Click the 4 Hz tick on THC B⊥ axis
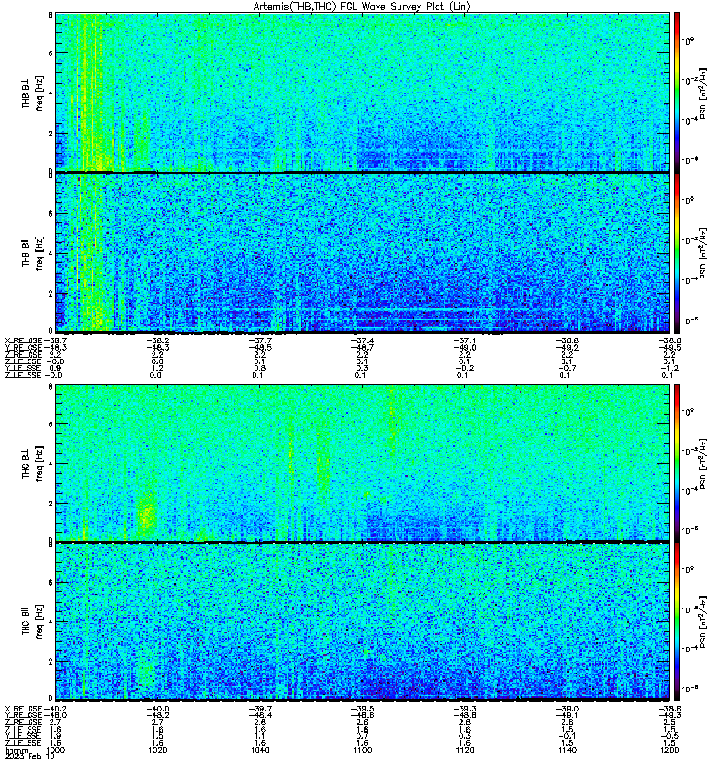This screenshot has height=763, width=715. (51, 464)
